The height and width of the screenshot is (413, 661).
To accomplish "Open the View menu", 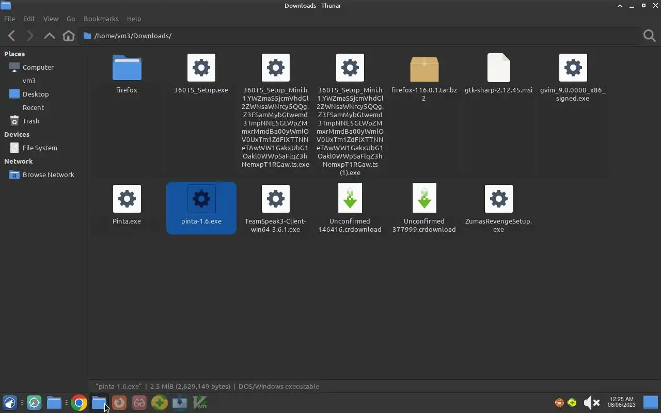I will coord(51,19).
